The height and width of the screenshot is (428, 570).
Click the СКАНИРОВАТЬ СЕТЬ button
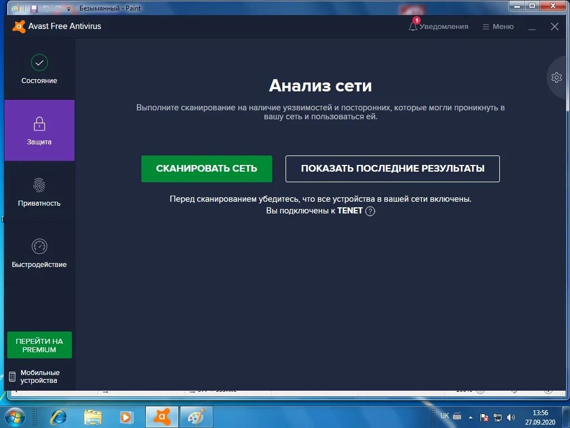[x=207, y=168]
